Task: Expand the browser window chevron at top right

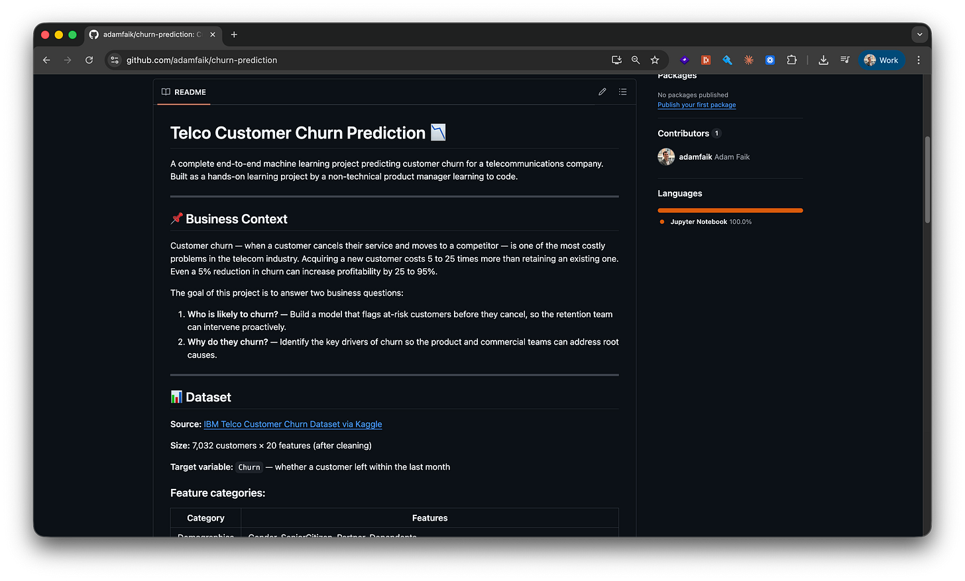Action: (x=919, y=34)
